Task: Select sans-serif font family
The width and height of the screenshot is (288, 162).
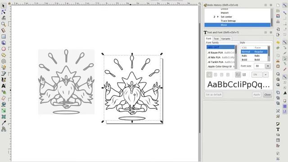Action: click(x=220, y=47)
